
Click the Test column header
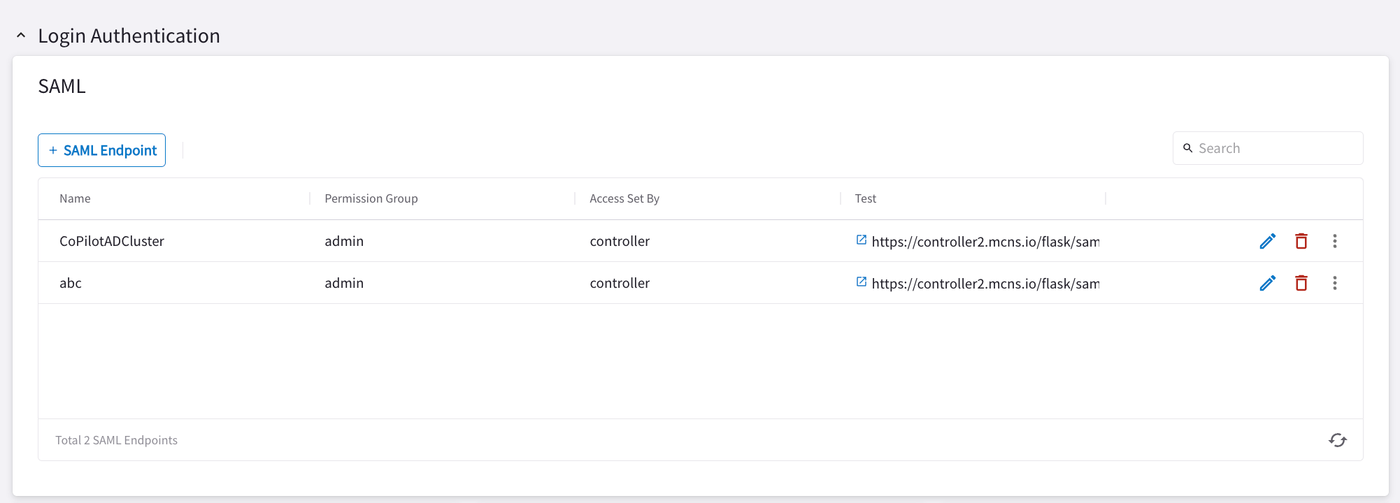pyautogui.click(x=865, y=198)
